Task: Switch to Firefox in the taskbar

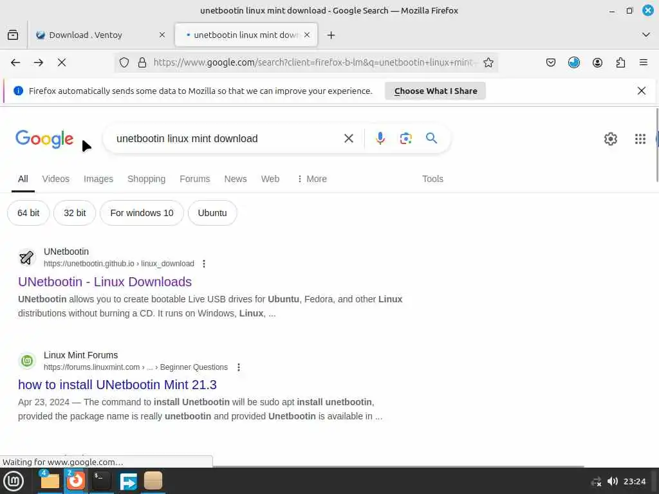Action: (76, 480)
